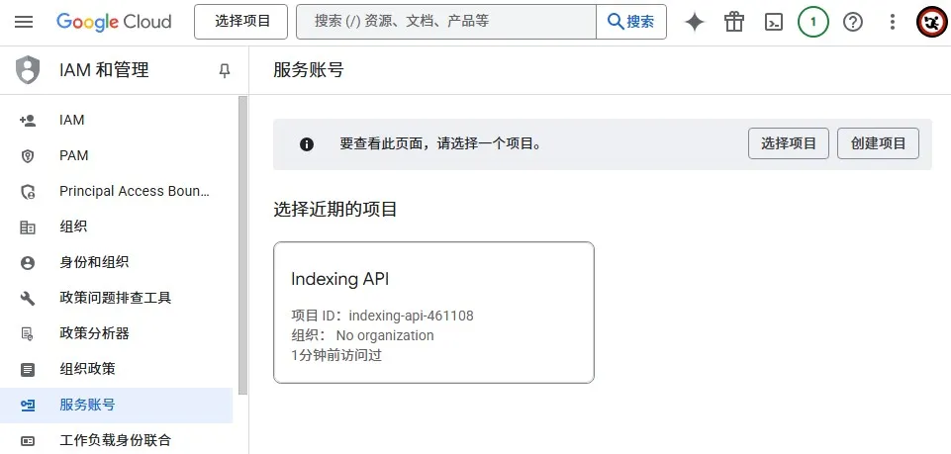Focus the 搜索 resources search field
Viewport: 951px width, 454px height.
coord(445,22)
